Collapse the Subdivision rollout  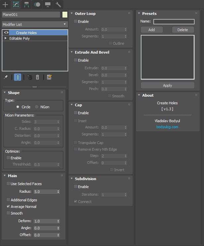[x=72, y=178]
